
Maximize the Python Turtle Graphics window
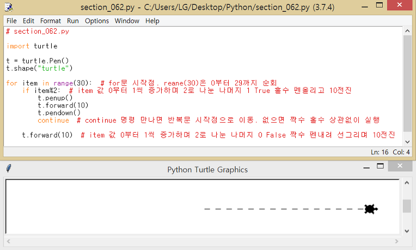pyautogui.click(x=380, y=166)
